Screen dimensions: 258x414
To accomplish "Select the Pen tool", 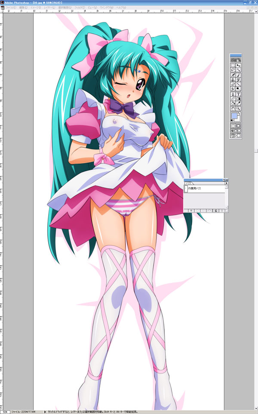I will coord(233,94).
